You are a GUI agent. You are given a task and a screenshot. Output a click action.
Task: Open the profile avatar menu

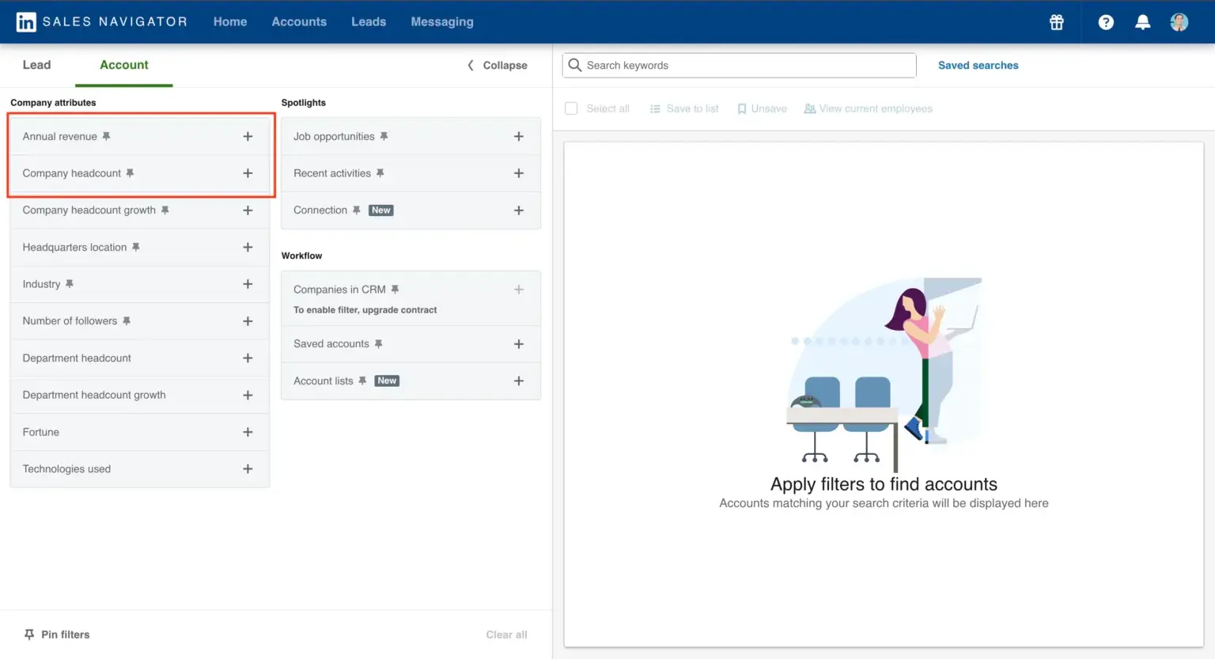click(1179, 22)
